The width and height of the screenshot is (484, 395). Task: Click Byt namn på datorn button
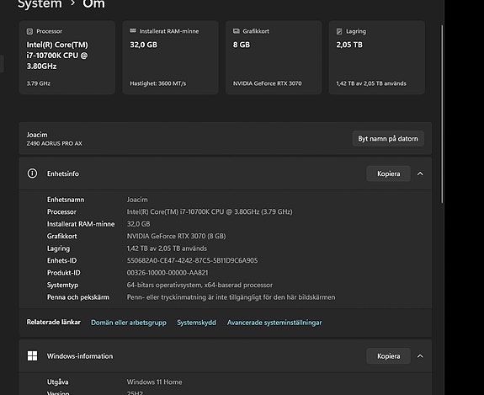point(388,139)
